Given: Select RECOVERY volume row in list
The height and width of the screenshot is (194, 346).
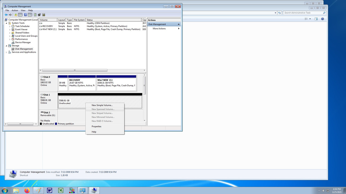Looking at the screenshot, I should point(92,26).
